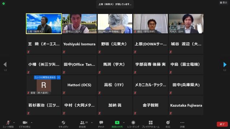
Task: Open the Participants panel icon
Action: coord(82,123)
